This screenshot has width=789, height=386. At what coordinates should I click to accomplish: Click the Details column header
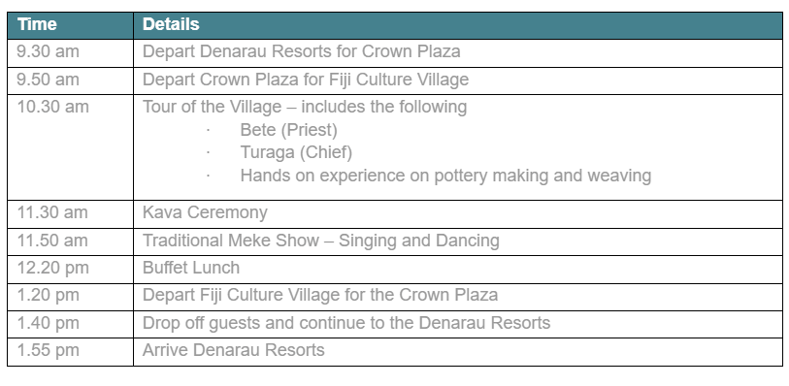pyautogui.click(x=171, y=24)
